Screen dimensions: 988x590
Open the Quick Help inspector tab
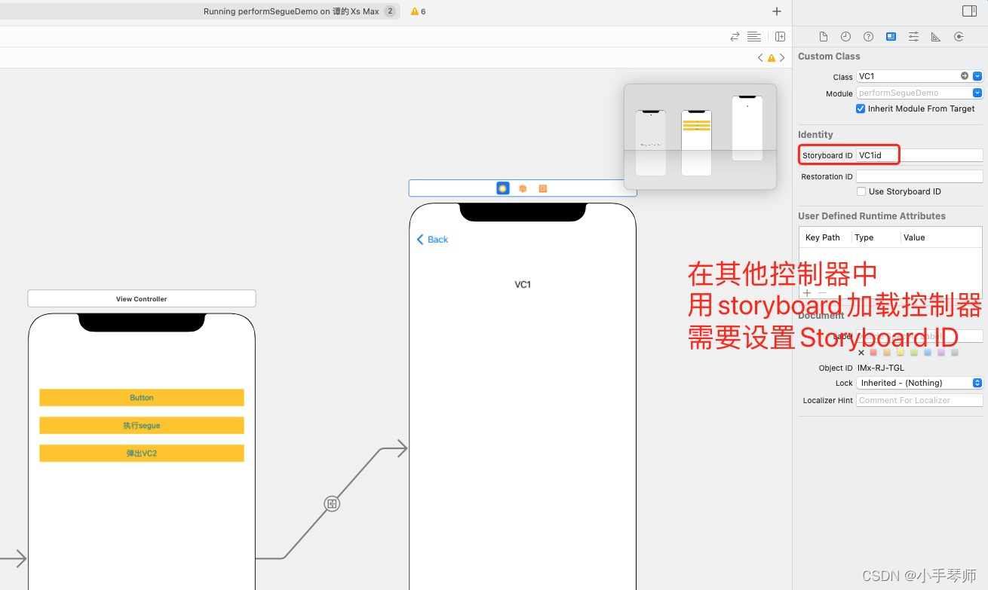pos(869,36)
